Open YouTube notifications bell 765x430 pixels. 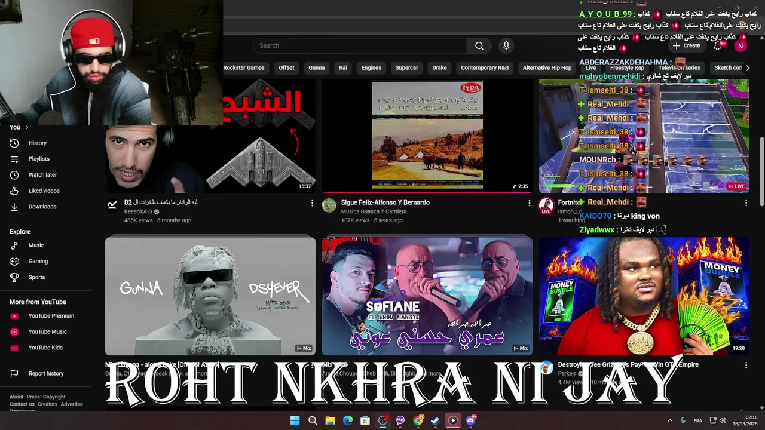click(718, 45)
